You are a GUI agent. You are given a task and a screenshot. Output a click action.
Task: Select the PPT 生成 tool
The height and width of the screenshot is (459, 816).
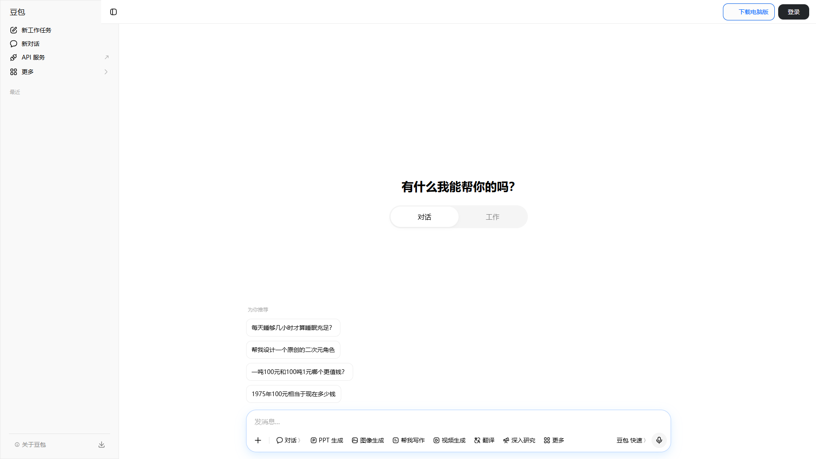327,440
